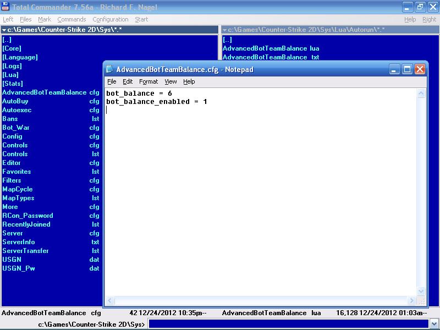Select the More cfg file
The height and width of the screenshot is (330, 440).
point(51,207)
